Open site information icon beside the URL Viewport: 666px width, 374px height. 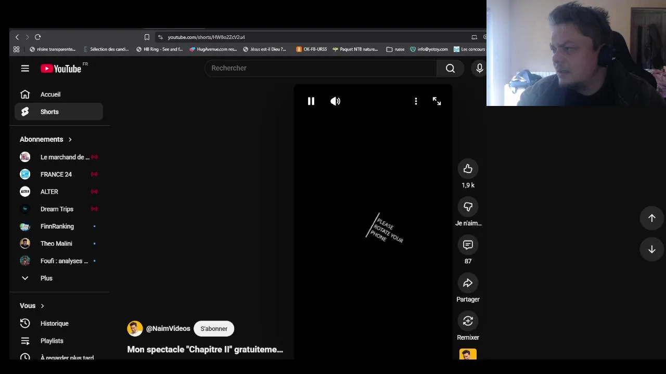click(160, 37)
